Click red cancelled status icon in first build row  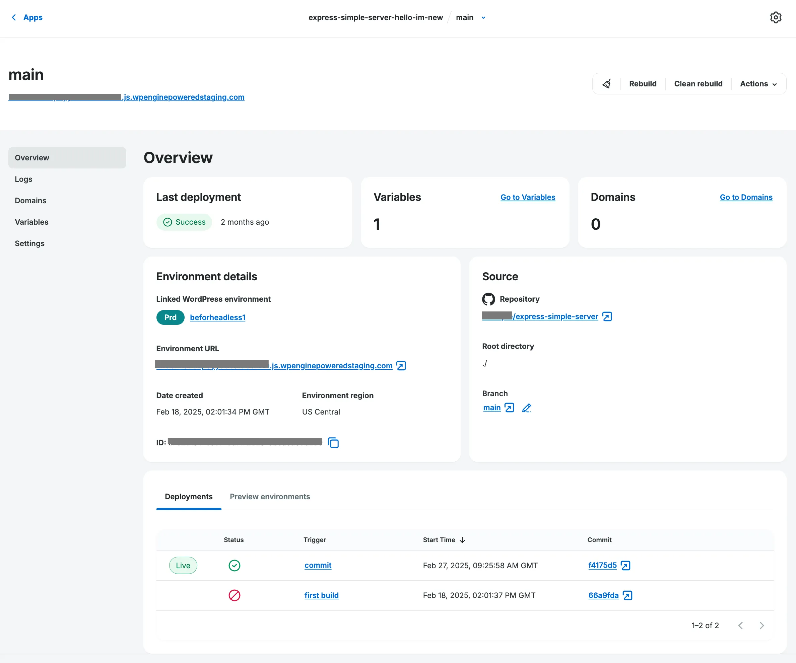pos(234,596)
